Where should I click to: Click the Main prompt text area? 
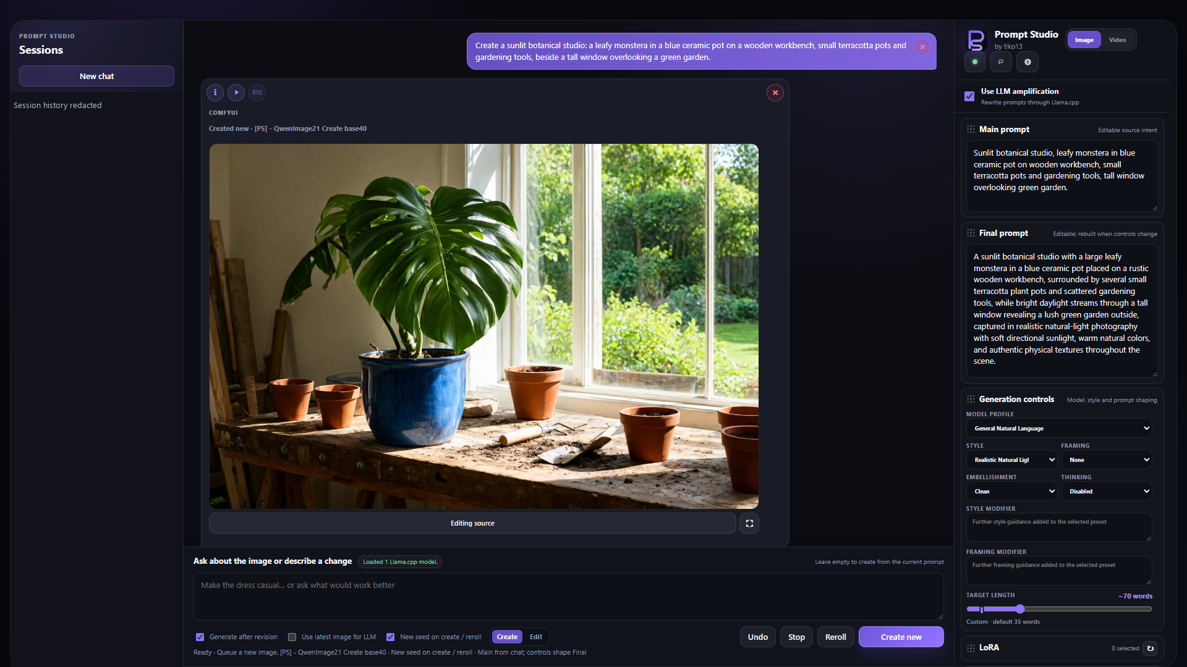point(1062,176)
